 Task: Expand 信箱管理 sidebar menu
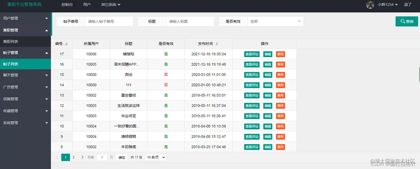pos(25,99)
